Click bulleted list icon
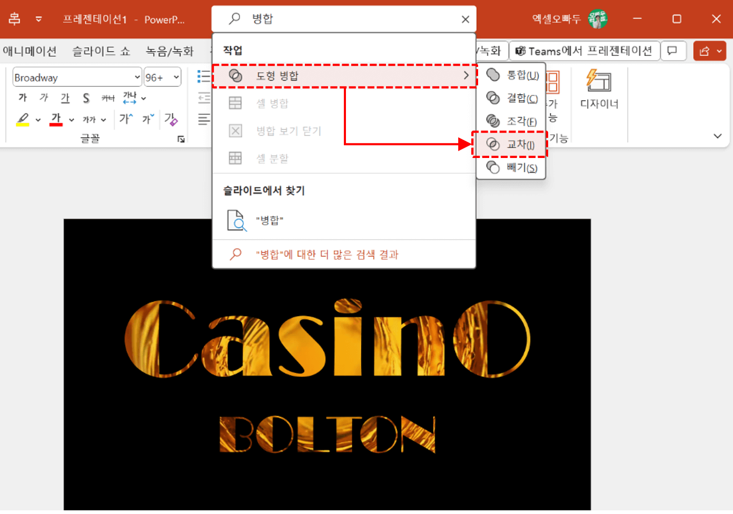Image resolution: width=733 pixels, height=514 pixels. (x=203, y=76)
